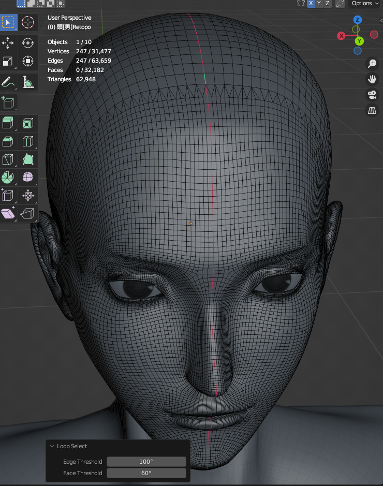This screenshot has height=486, width=383.
Task: Click the "Faces" statistics row
Action: [76, 70]
